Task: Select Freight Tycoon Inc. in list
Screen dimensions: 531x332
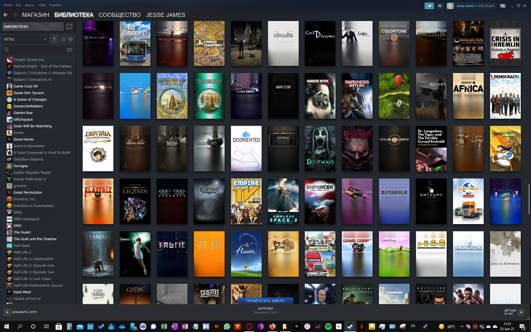Action: tap(29, 60)
